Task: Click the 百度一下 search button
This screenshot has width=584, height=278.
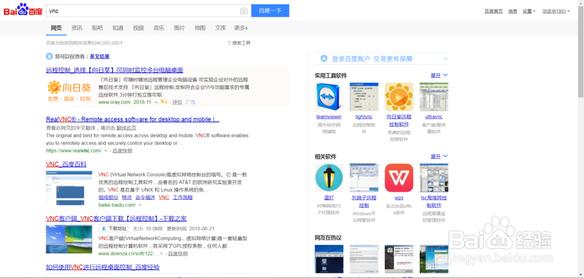Action: click(270, 10)
